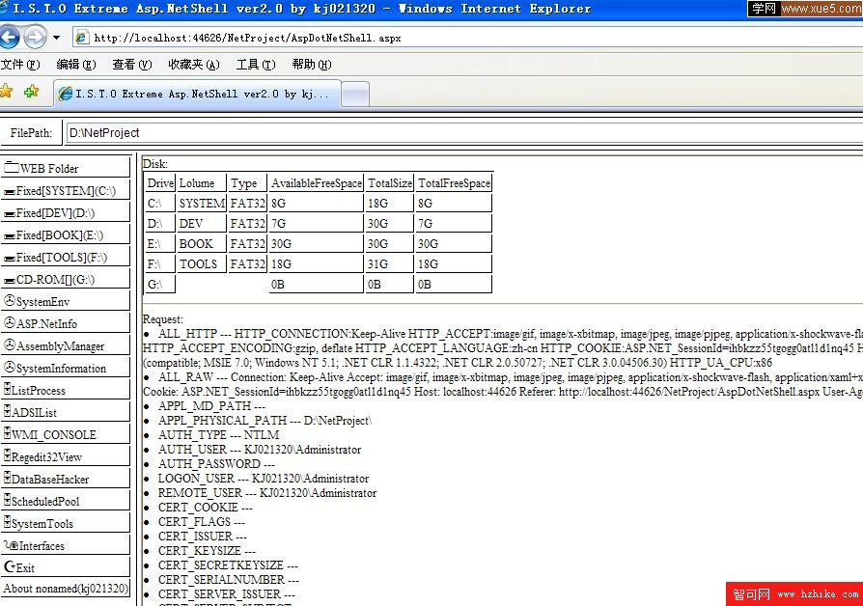Open the 查看(V) menu

pyautogui.click(x=132, y=65)
